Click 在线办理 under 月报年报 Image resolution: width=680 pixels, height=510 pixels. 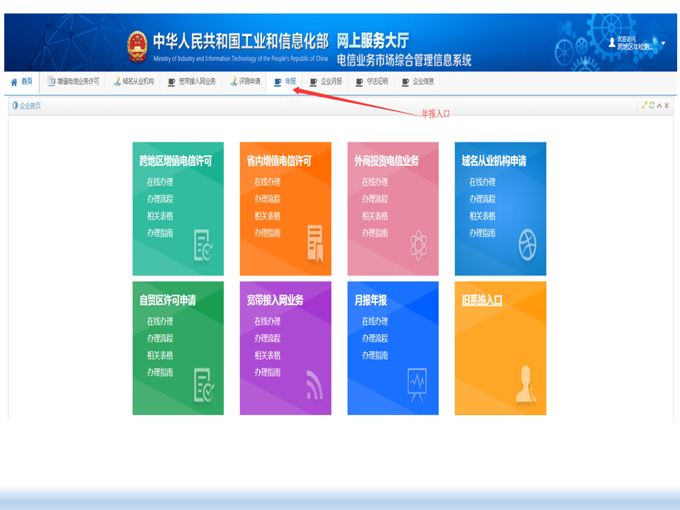pyautogui.click(x=375, y=322)
